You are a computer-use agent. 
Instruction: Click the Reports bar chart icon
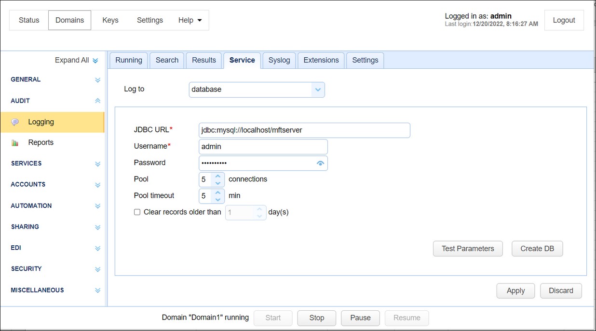coord(15,143)
